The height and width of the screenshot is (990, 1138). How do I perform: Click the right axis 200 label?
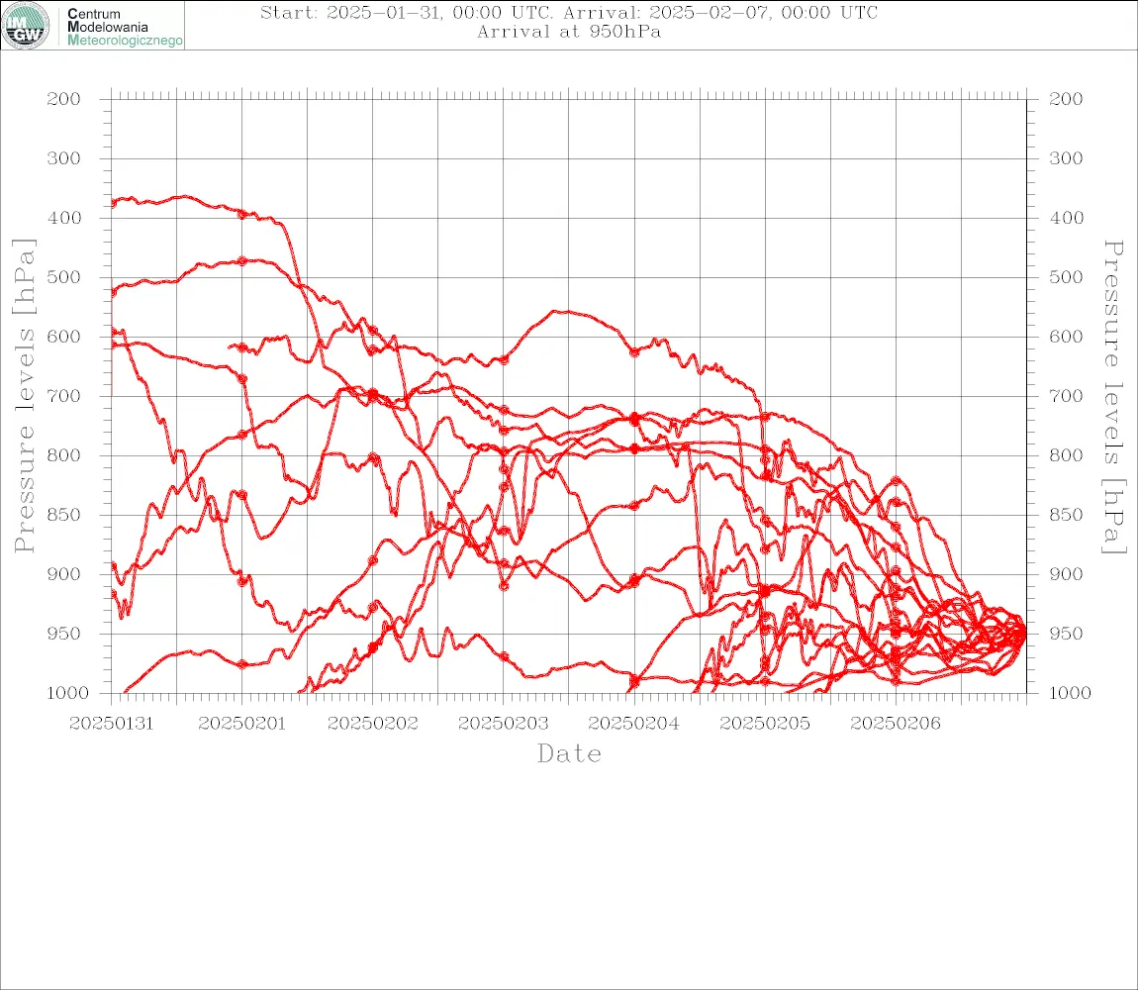[1066, 99]
